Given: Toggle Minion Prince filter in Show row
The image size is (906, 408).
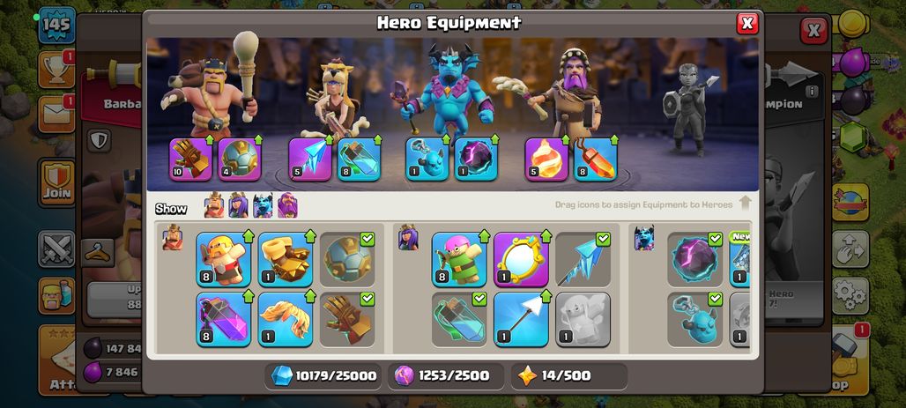Looking at the screenshot, I should pos(263,205).
